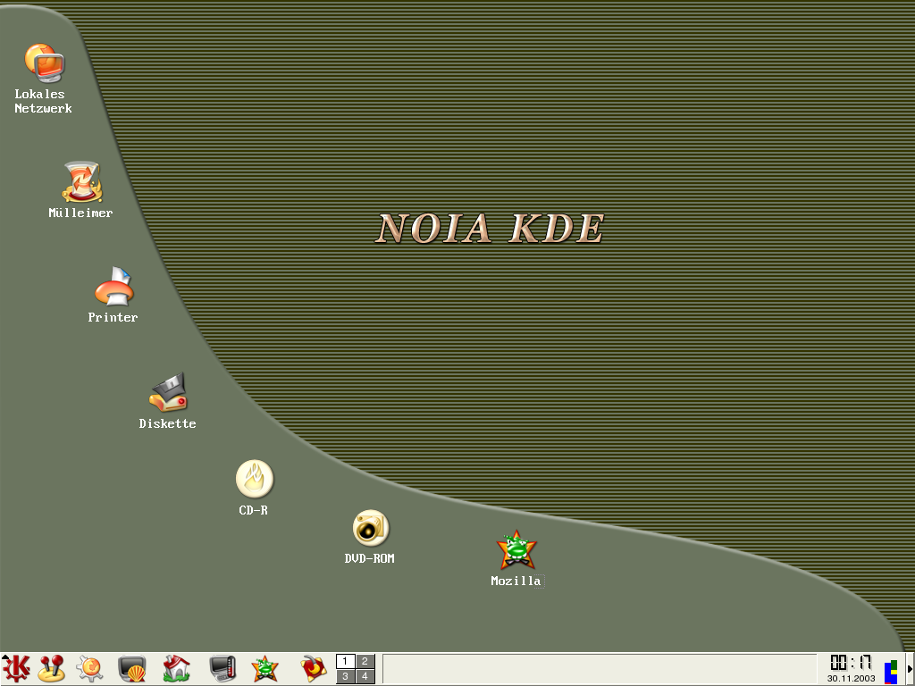Select the Printer desktop icon
The width and height of the screenshot is (915, 686).
[x=114, y=287]
